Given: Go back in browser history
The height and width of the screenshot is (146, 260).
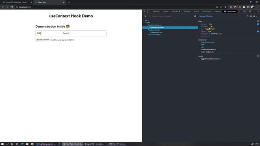Looking at the screenshot, I should (3, 7).
